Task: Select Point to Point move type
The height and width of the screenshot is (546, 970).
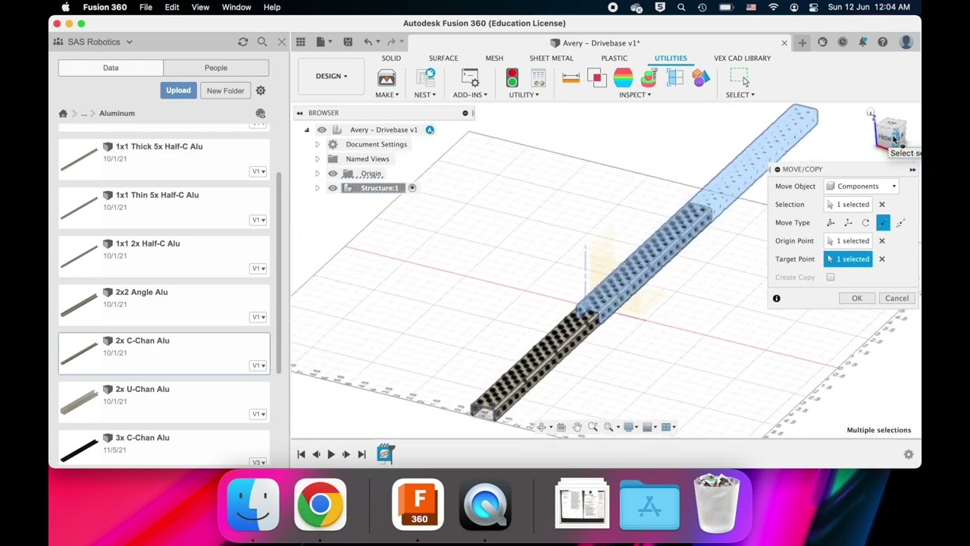Action: click(x=883, y=223)
